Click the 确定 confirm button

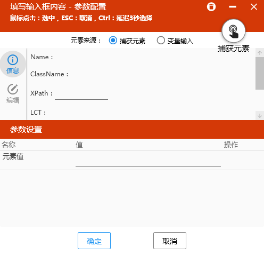point(94,241)
